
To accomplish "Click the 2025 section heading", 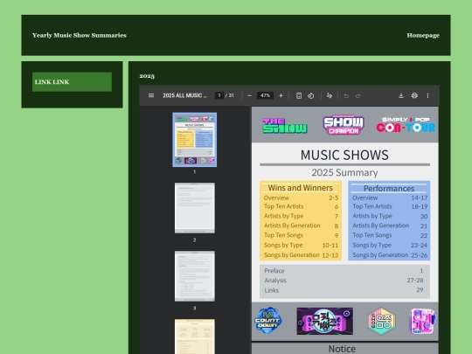I will coord(147,76).
